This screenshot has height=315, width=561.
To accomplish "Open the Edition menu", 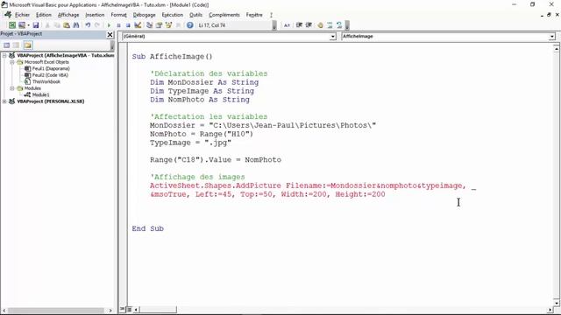I will (44, 15).
